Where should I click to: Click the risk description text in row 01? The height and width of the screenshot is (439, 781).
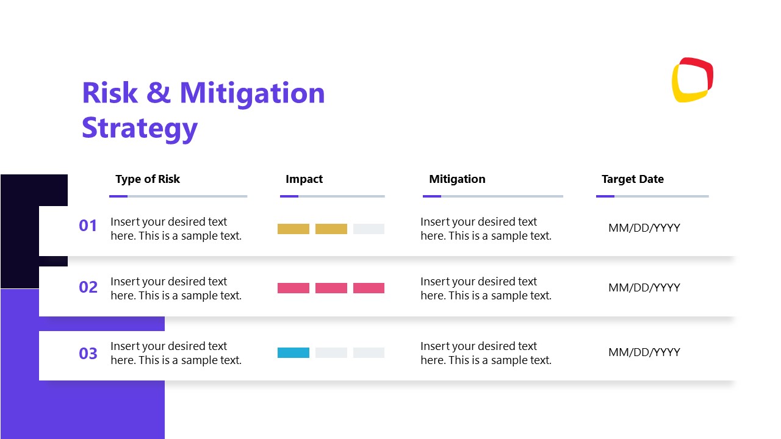pos(176,229)
